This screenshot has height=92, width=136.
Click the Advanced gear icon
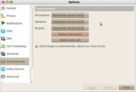pyautogui.click(x=3, y=76)
